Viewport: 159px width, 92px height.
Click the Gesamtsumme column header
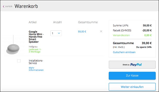[88, 22]
